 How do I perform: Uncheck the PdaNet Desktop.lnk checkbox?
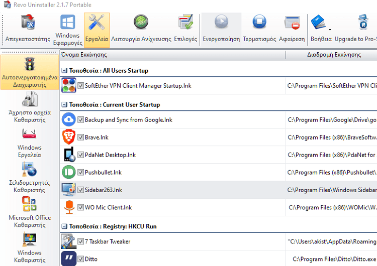tap(80, 155)
